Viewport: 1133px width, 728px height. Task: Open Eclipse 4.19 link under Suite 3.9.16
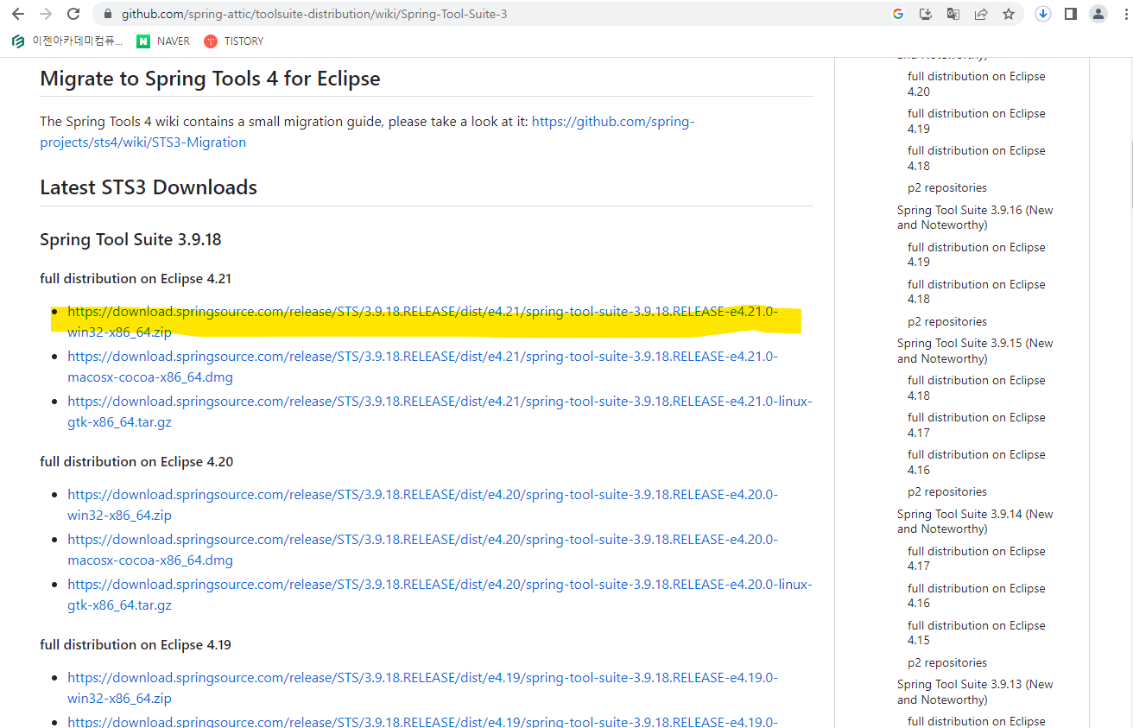point(976,255)
